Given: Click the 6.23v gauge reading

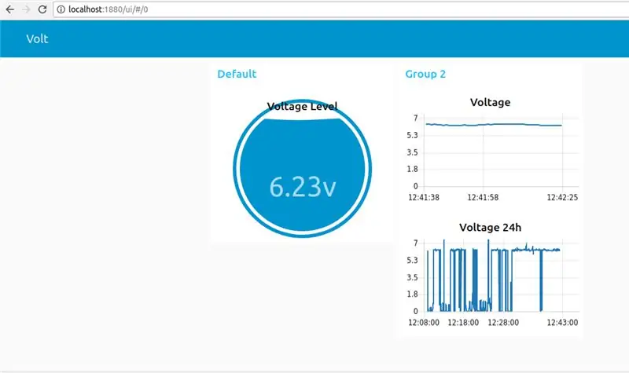Looking at the screenshot, I should coord(303,187).
